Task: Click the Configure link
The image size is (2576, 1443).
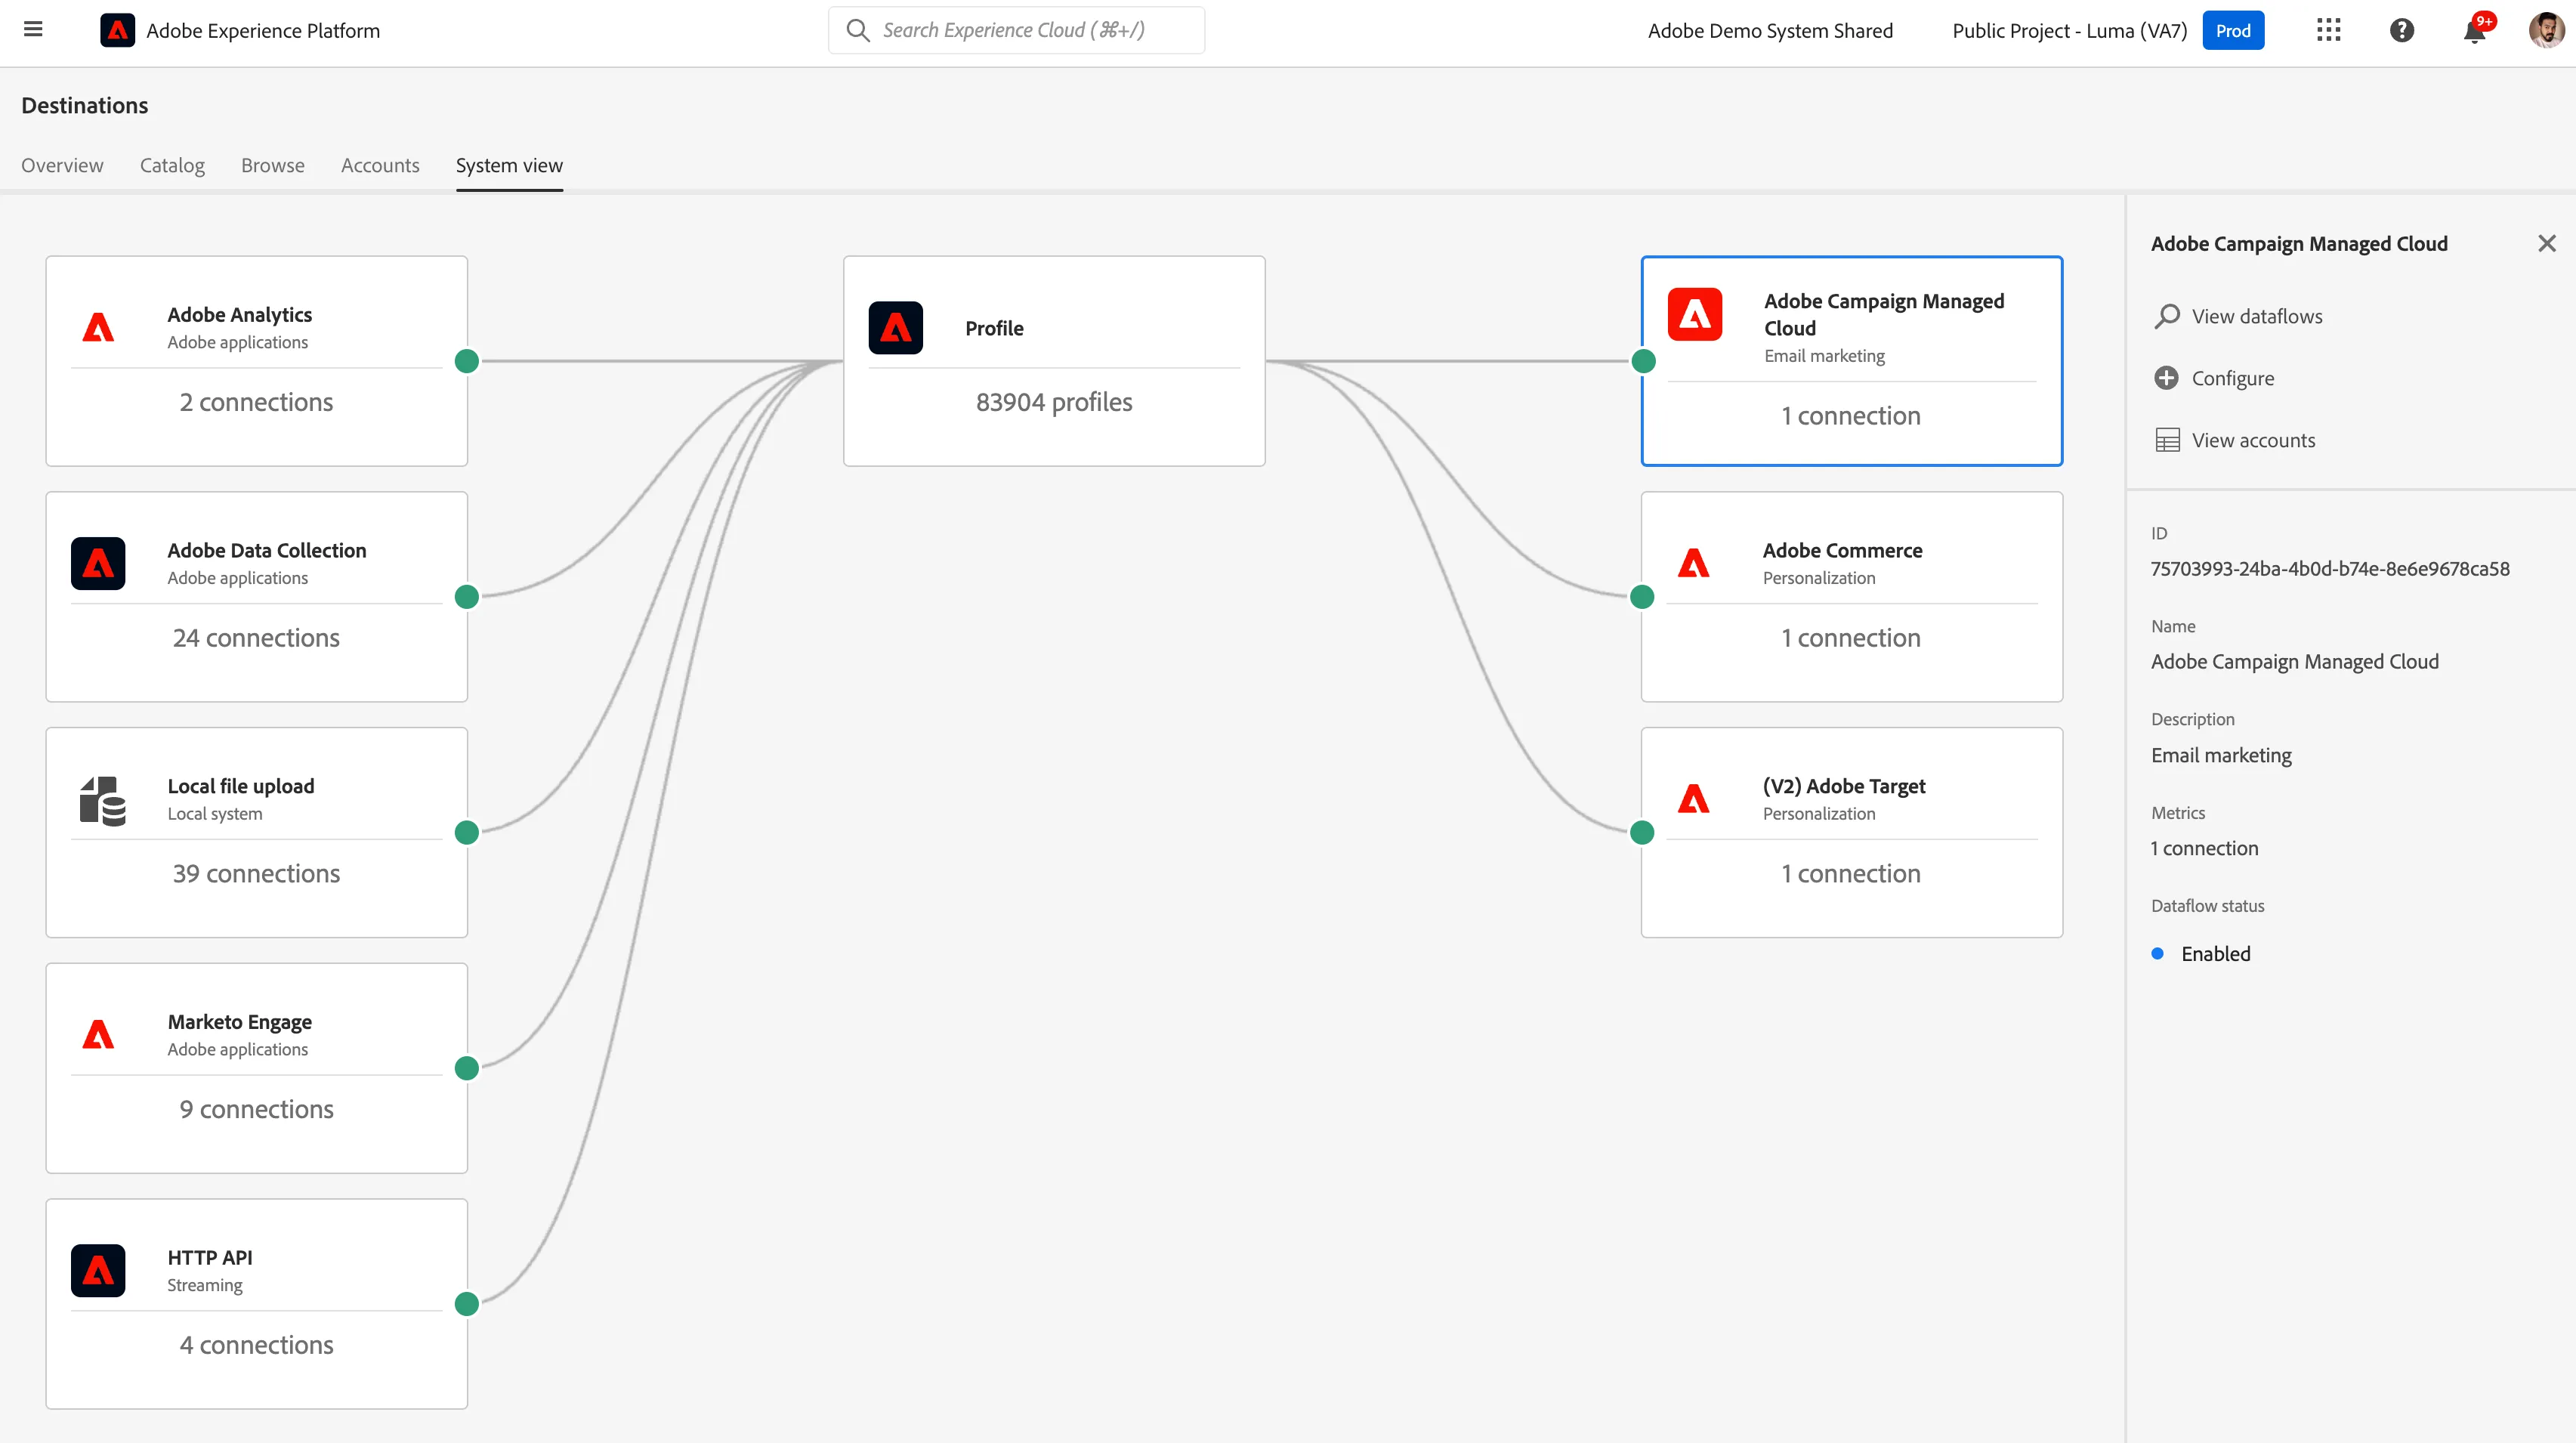Action: [2232, 378]
